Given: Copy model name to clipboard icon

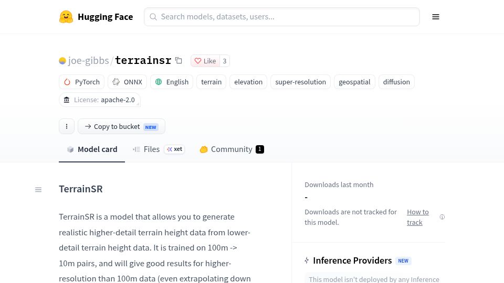Looking at the screenshot, I should pyautogui.click(x=178, y=60).
